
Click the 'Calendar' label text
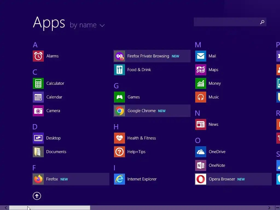coord(54,97)
